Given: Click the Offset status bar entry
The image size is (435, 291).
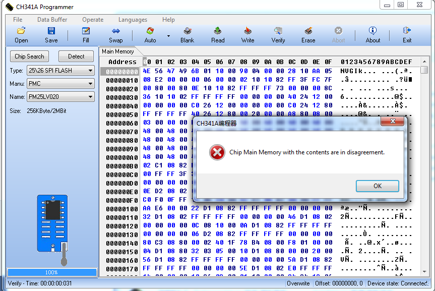Looking at the screenshot, I should [x=339, y=283].
